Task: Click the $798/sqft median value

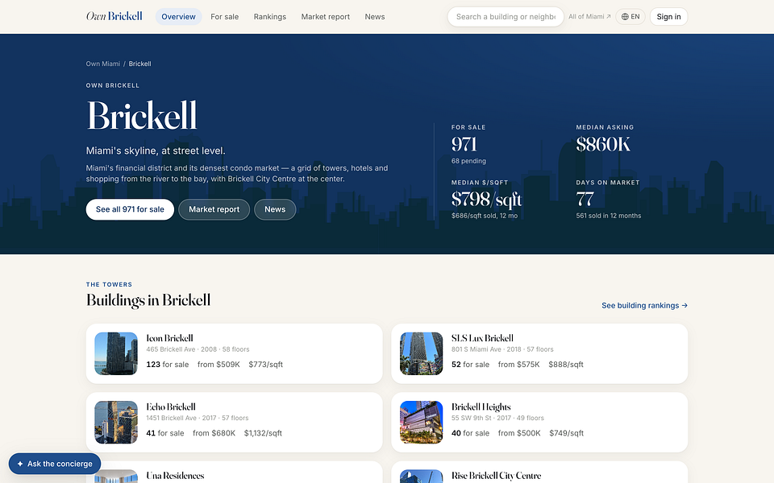Action: click(x=486, y=200)
